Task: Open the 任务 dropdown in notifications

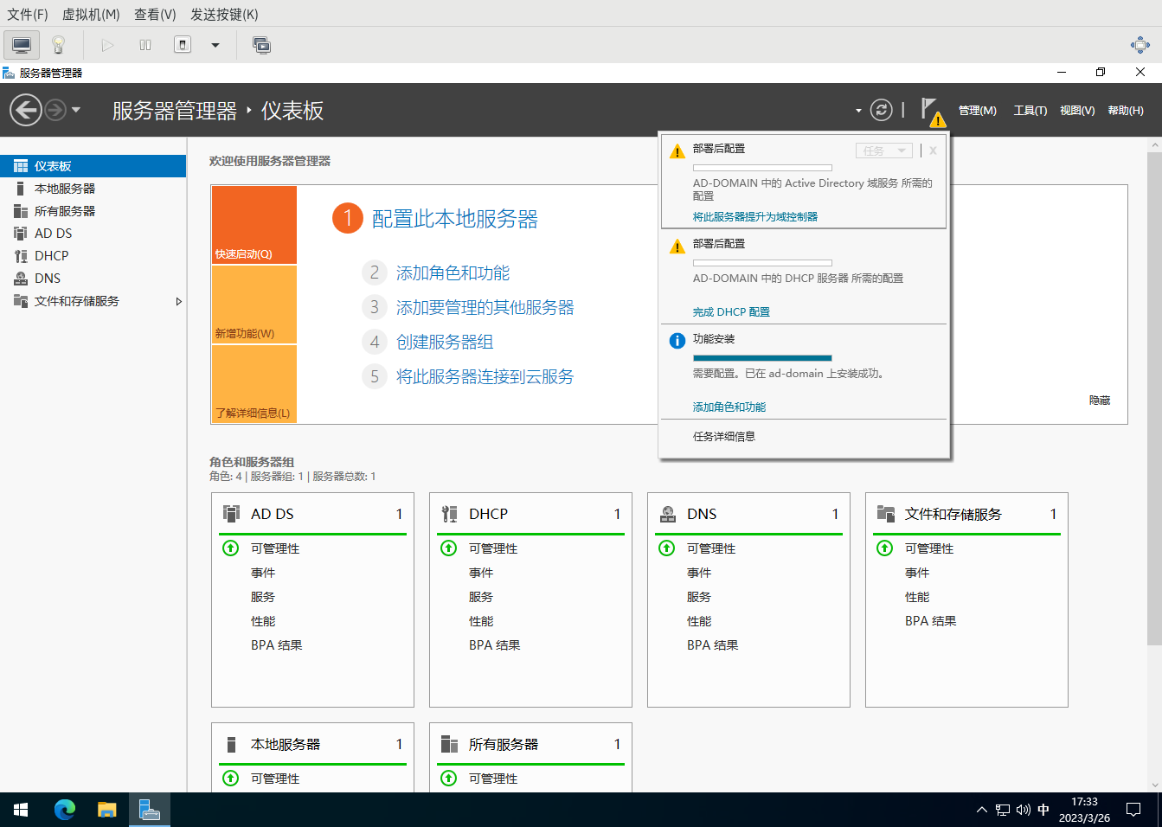Action: click(884, 151)
